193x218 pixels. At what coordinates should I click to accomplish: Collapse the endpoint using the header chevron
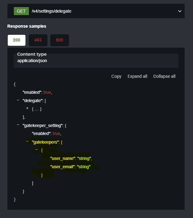pos(180,11)
